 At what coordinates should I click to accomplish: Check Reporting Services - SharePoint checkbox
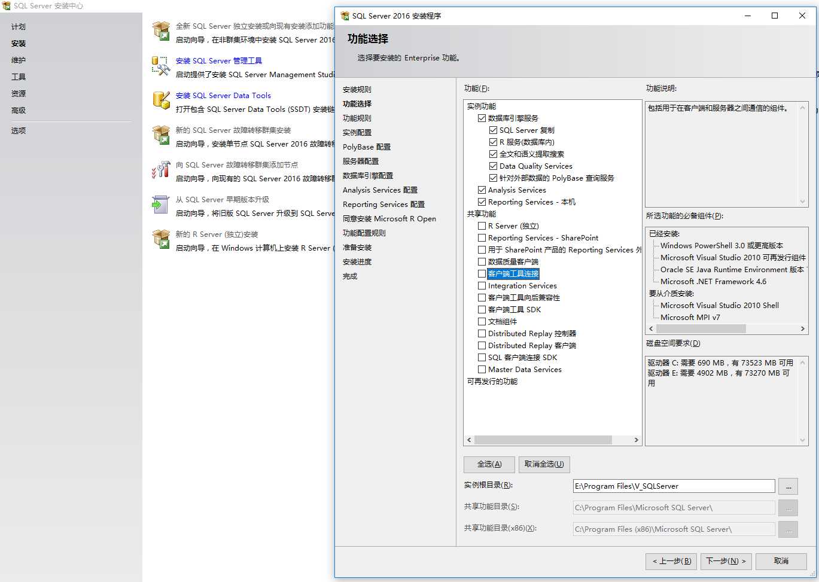coord(482,237)
